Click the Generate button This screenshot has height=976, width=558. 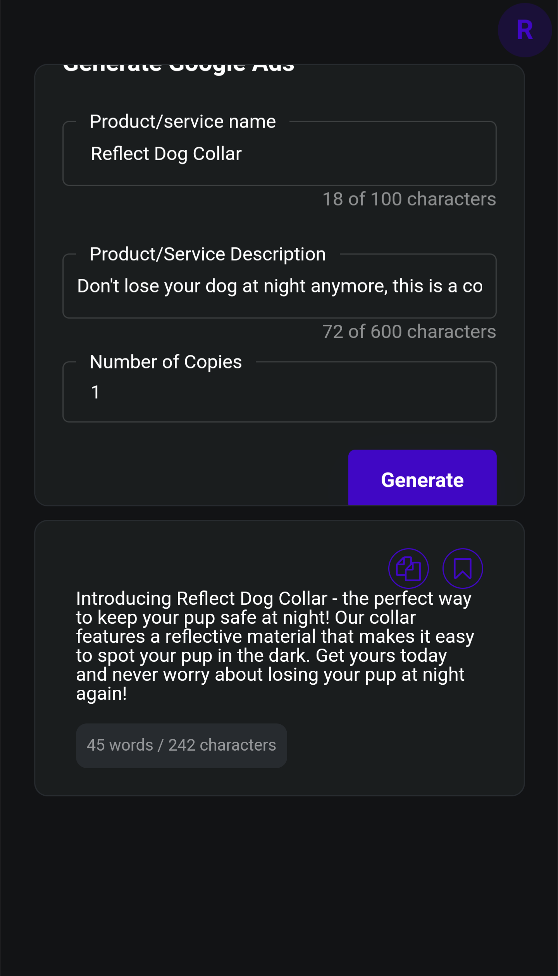pos(422,478)
